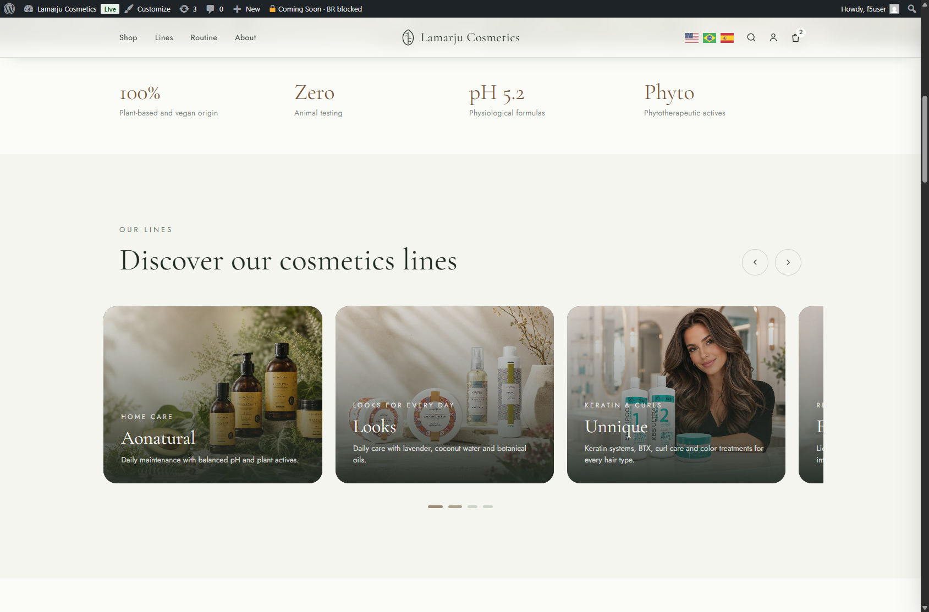Viewport: 929px width, 612px height.
Task: Show previous cosmetics lines with left arrow
Action: pyautogui.click(x=755, y=262)
